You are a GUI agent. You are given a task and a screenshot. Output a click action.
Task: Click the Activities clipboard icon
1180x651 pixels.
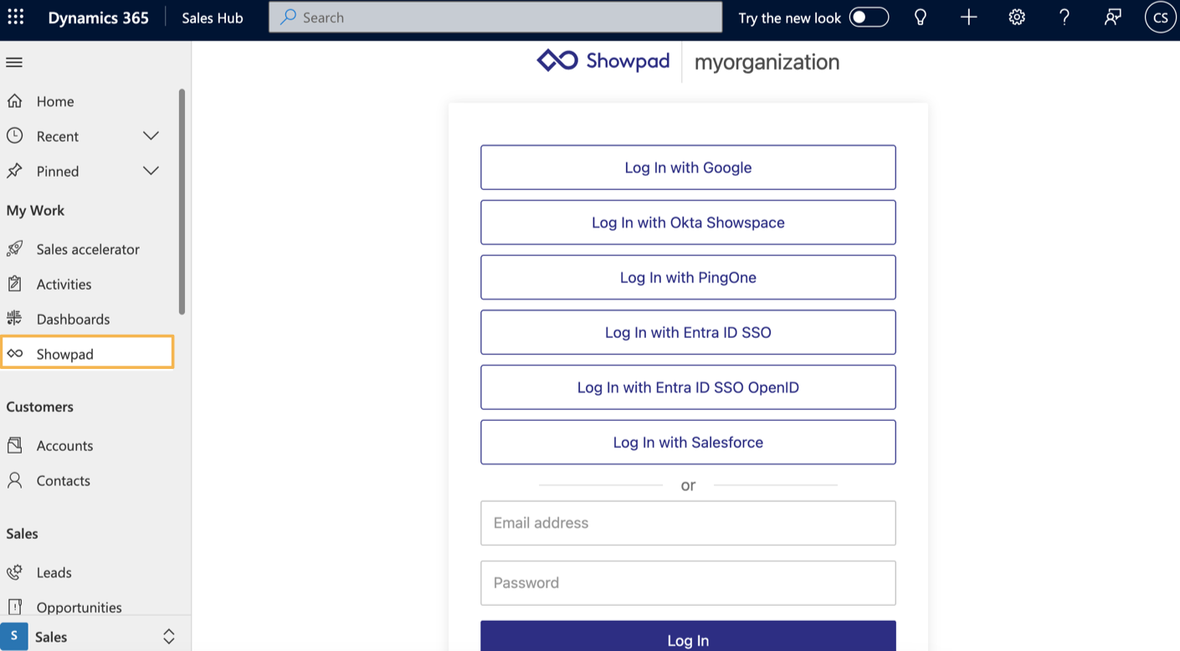[14, 284]
